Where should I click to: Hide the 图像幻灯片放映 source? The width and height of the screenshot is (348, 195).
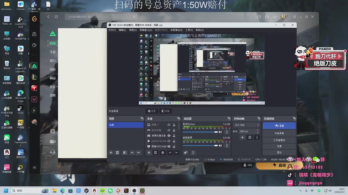pyautogui.click(x=169, y=146)
